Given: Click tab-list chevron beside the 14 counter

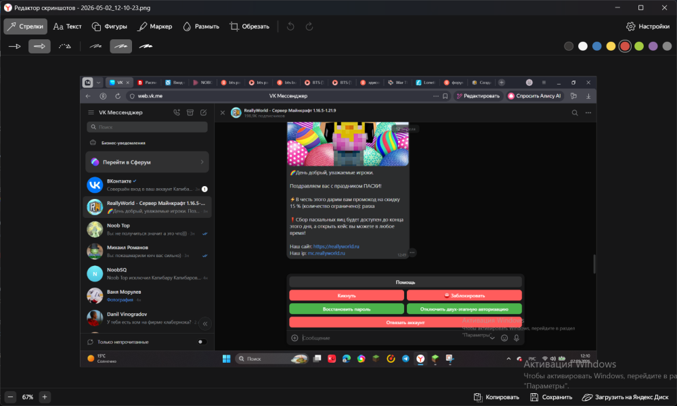Looking at the screenshot, I should click(98, 83).
